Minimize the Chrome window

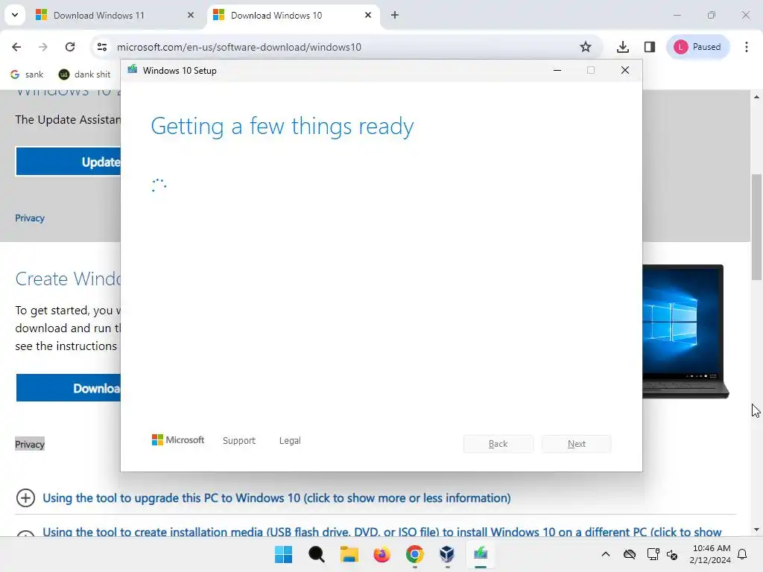pyautogui.click(x=677, y=15)
